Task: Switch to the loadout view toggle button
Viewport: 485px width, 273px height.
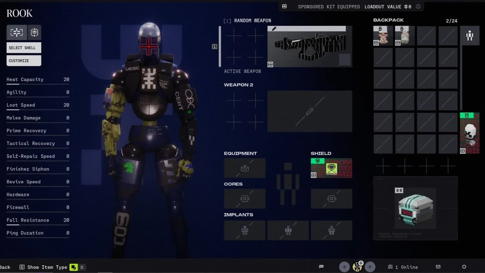Action: (17, 32)
